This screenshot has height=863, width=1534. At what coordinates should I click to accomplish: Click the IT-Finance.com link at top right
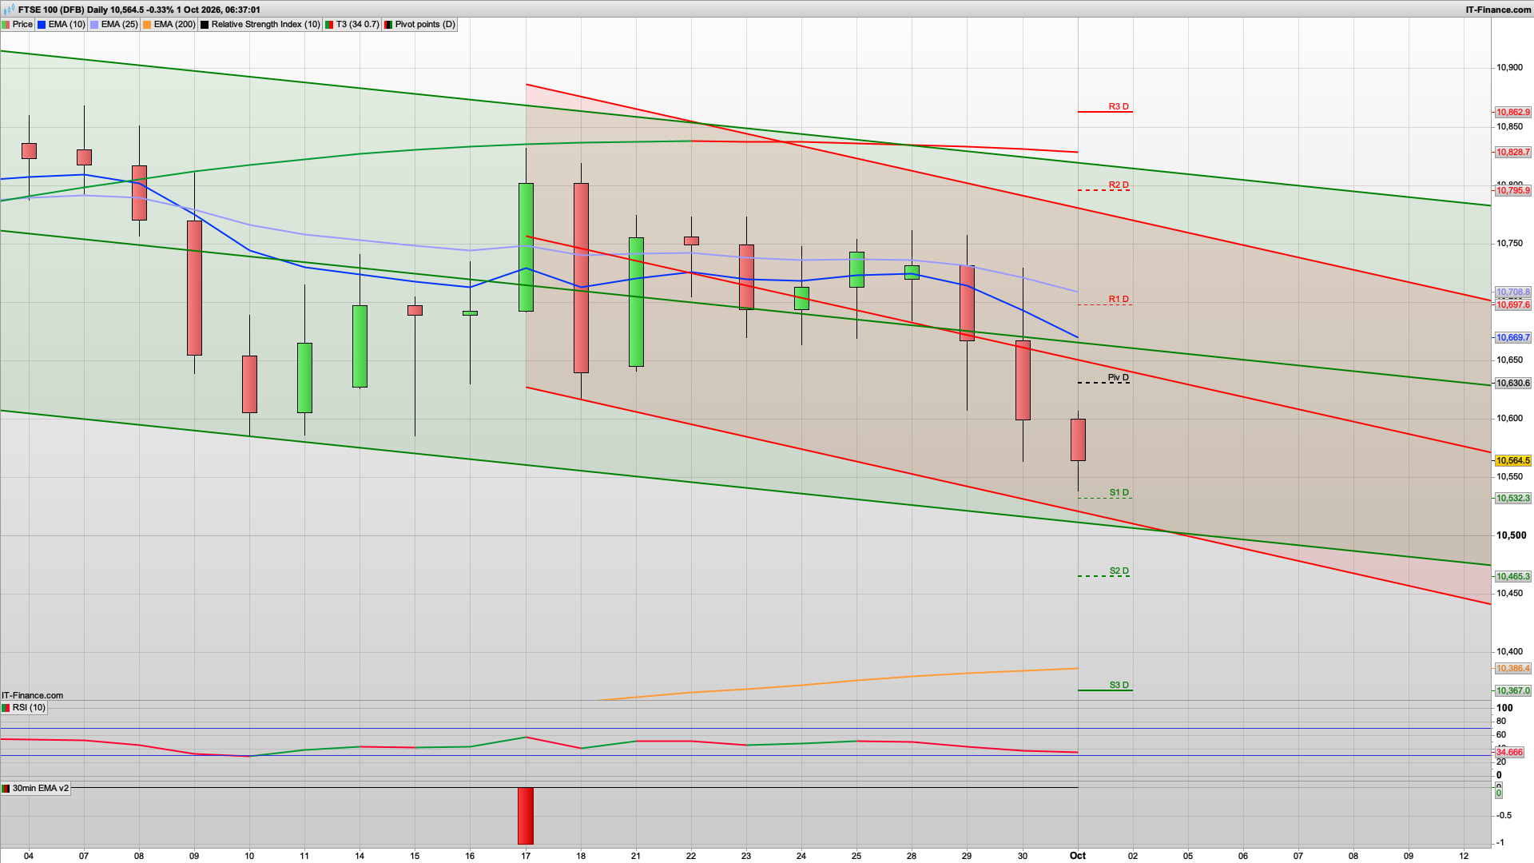[1498, 10]
